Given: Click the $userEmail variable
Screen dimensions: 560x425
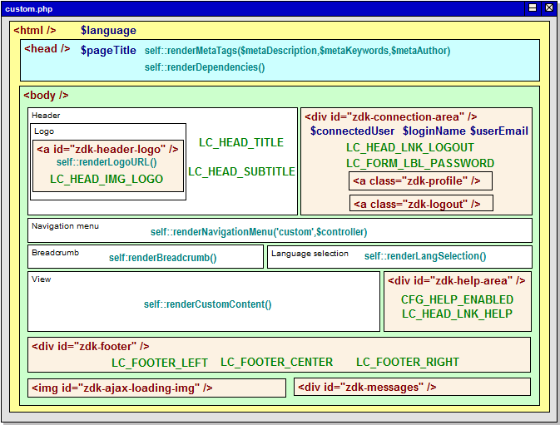Looking at the screenshot, I should 499,131.
